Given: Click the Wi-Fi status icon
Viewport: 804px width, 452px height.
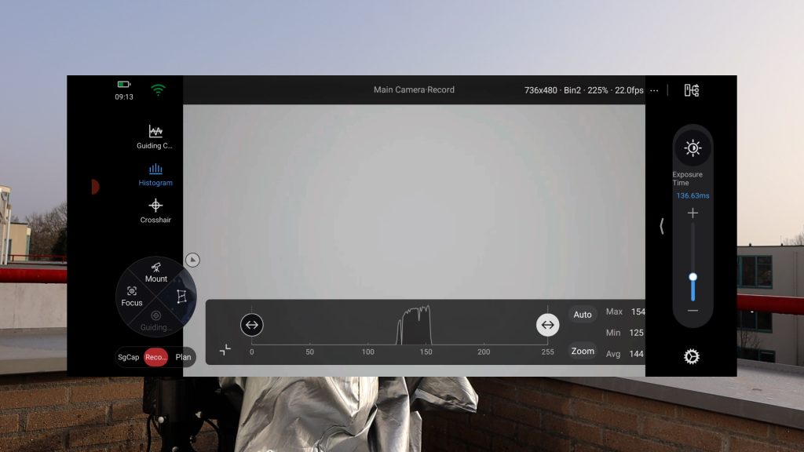Looking at the screenshot, I should coord(159,90).
